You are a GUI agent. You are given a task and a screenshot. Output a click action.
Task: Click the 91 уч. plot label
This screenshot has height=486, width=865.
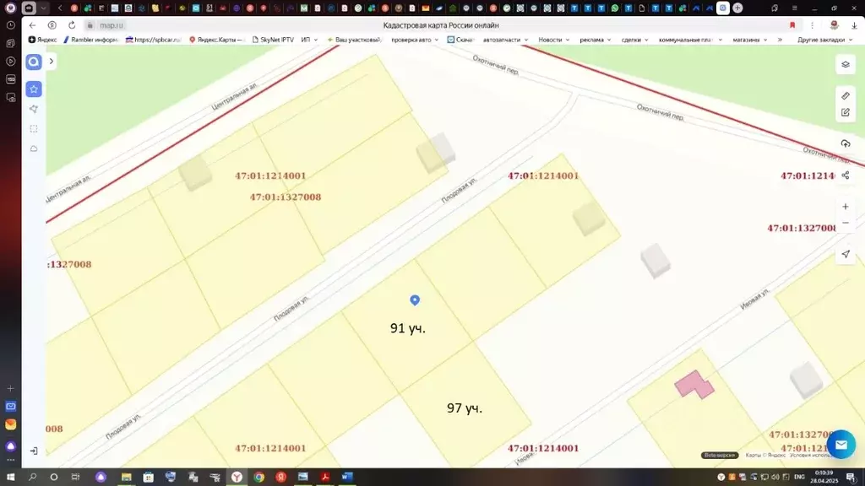tap(408, 328)
